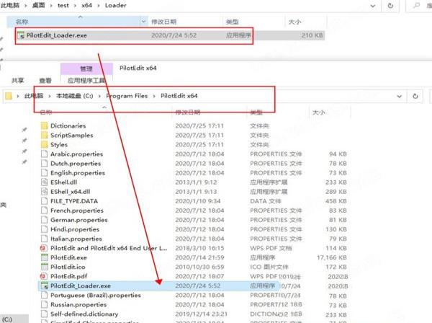Click the date 2020/7/14 21:59 cell
This screenshot has width=432, height=323.
coord(199,257)
